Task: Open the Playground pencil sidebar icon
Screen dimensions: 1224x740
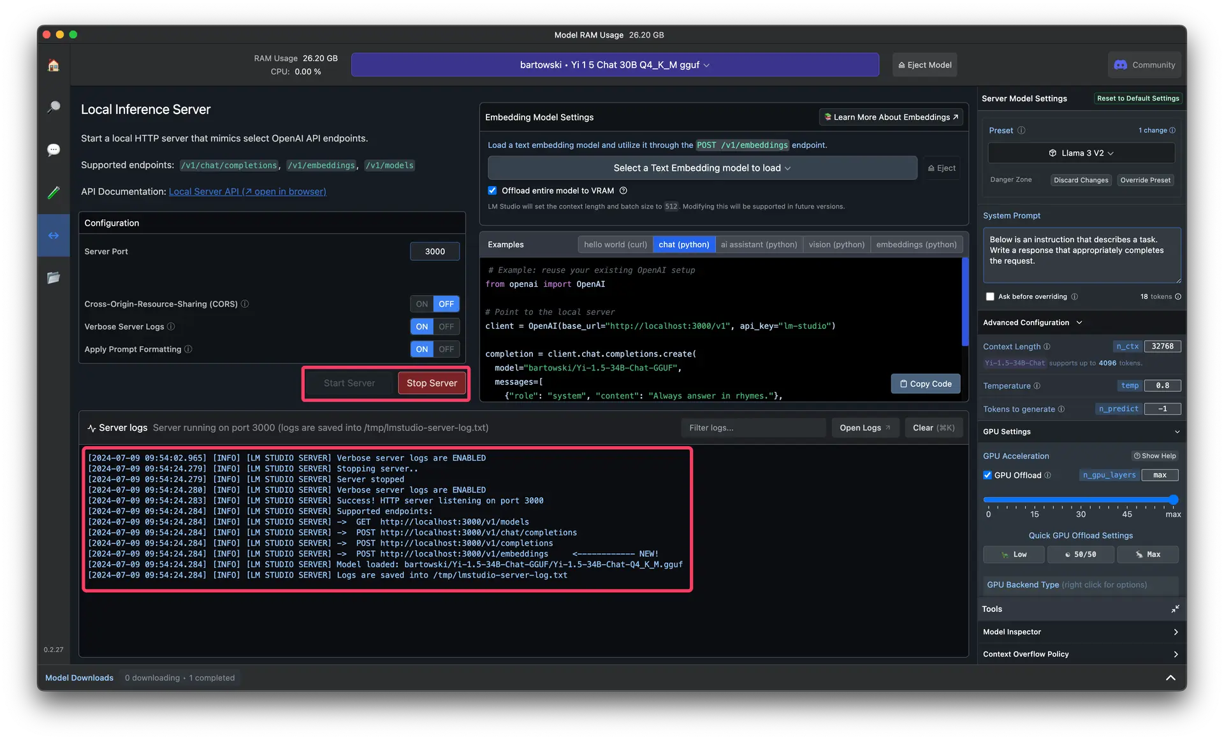Action: pos(54,192)
